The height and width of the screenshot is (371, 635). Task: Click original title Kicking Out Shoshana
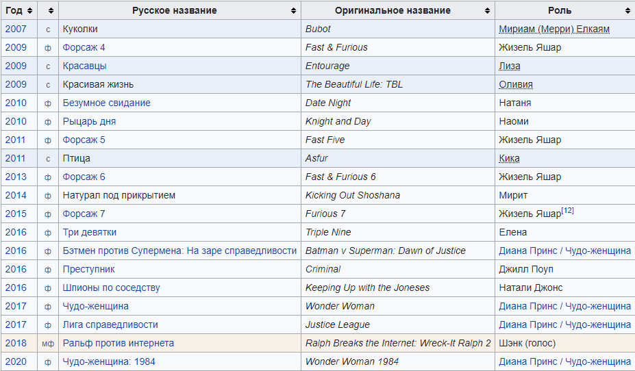pyautogui.click(x=352, y=195)
